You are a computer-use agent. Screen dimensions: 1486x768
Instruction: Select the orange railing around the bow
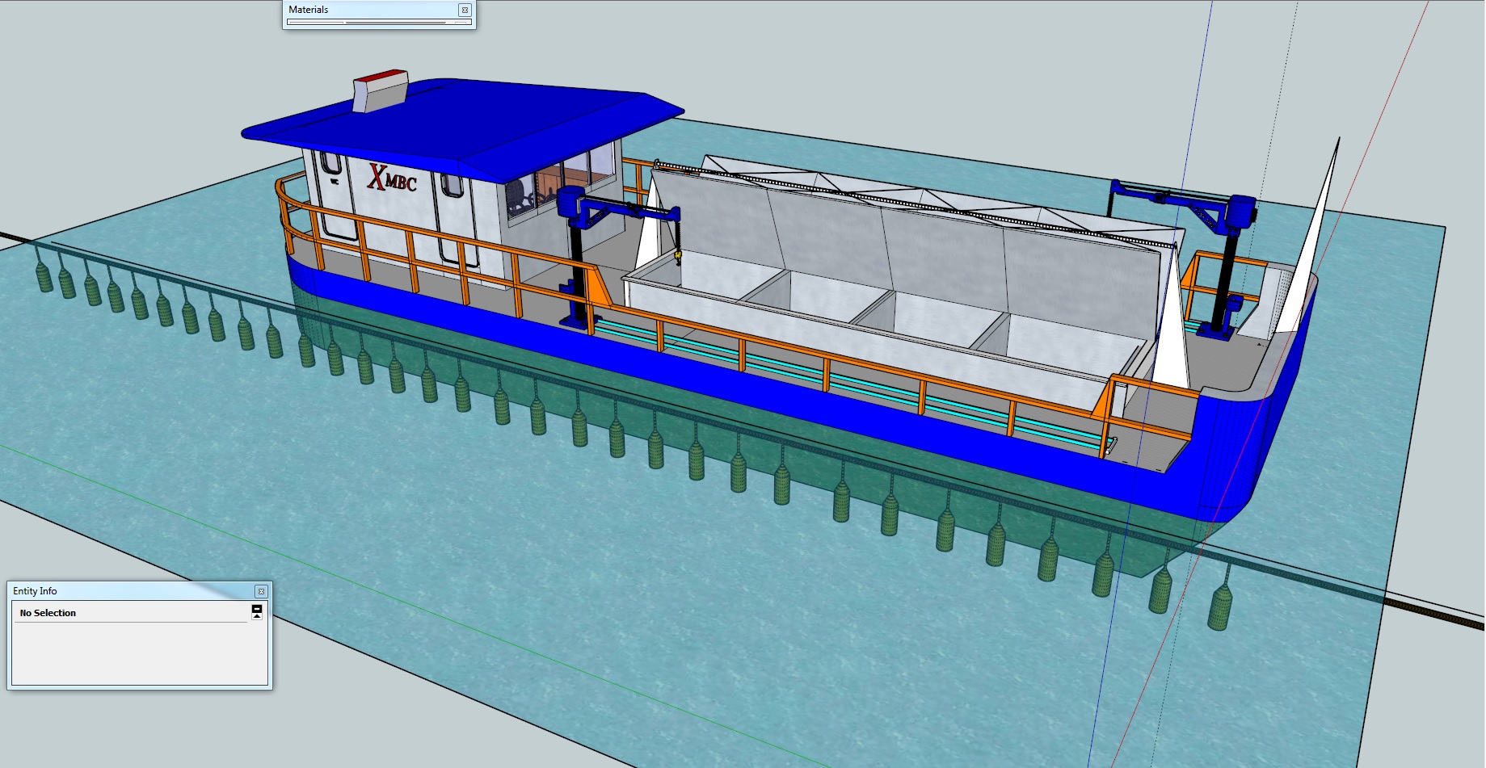tap(291, 202)
